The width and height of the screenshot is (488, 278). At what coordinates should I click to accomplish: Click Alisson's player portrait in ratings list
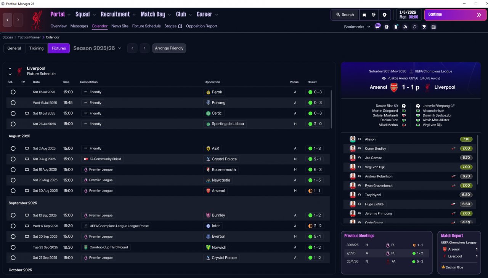click(353, 139)
